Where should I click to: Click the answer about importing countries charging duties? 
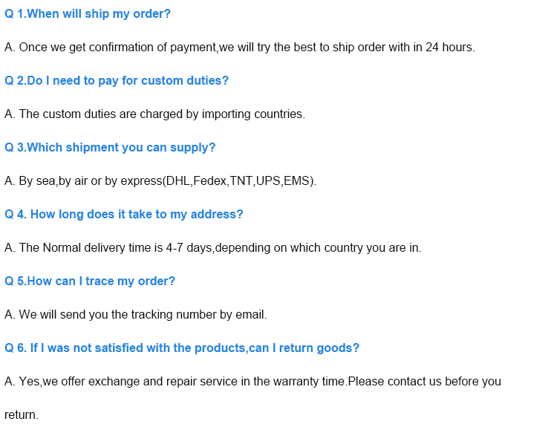(154, 114)
